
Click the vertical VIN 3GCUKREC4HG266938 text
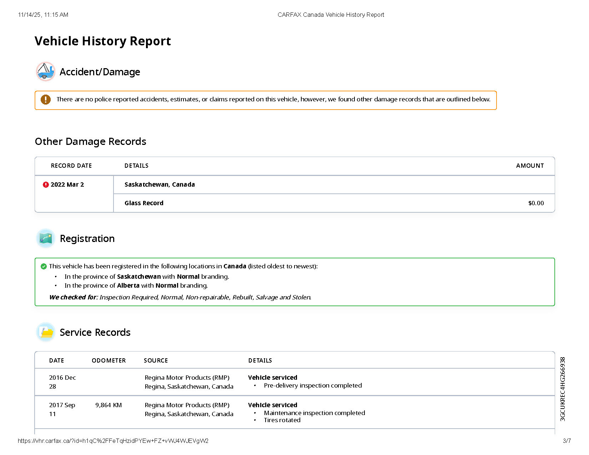[563, 389]
